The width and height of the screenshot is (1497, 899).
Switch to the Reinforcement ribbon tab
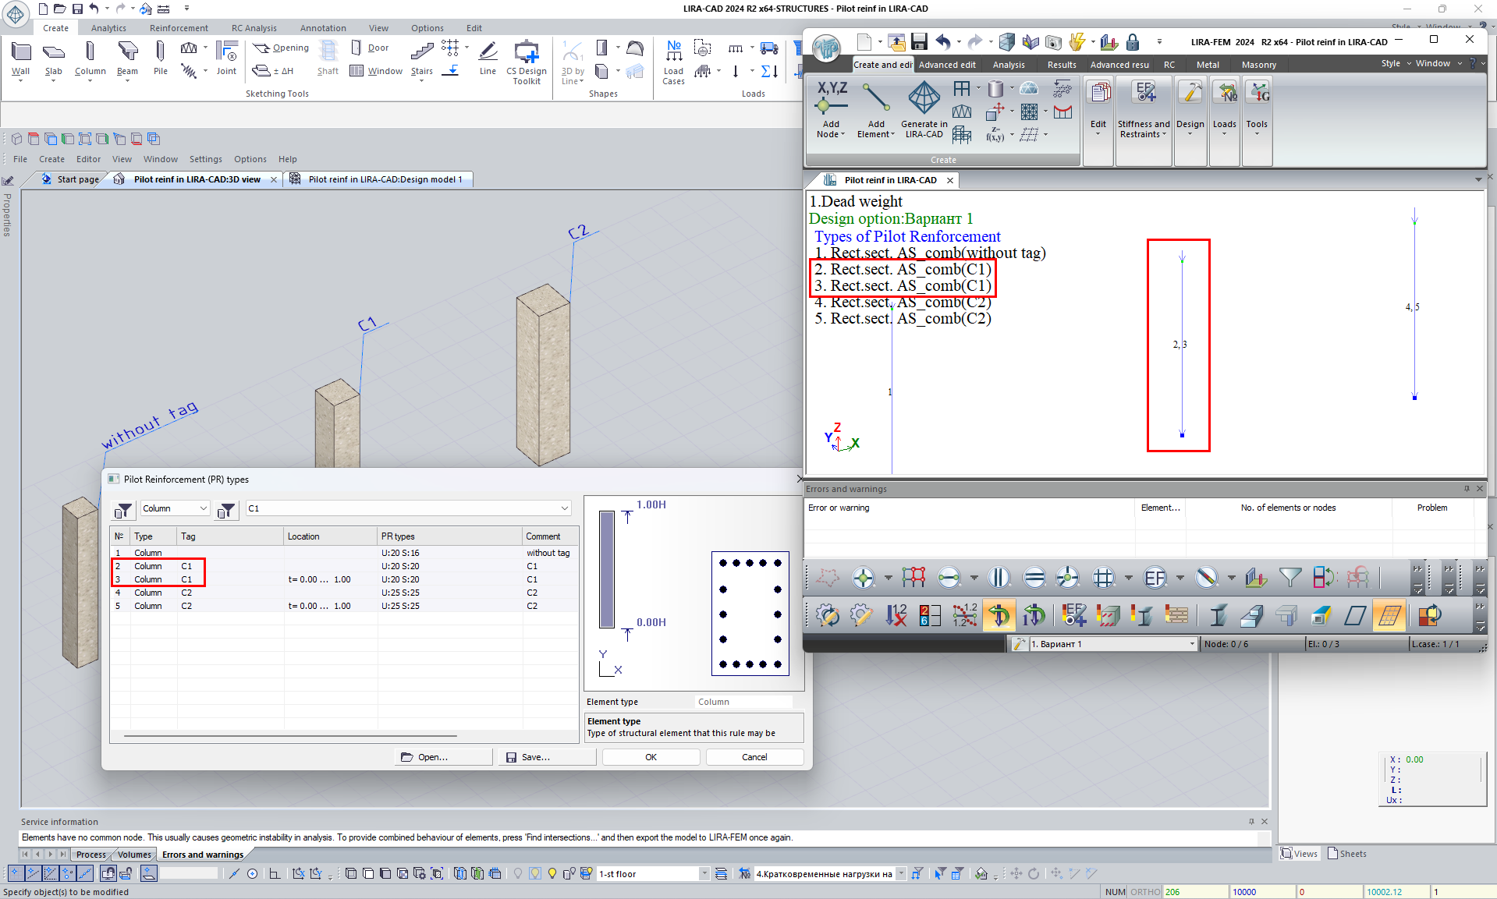click(x=179, y=28)
